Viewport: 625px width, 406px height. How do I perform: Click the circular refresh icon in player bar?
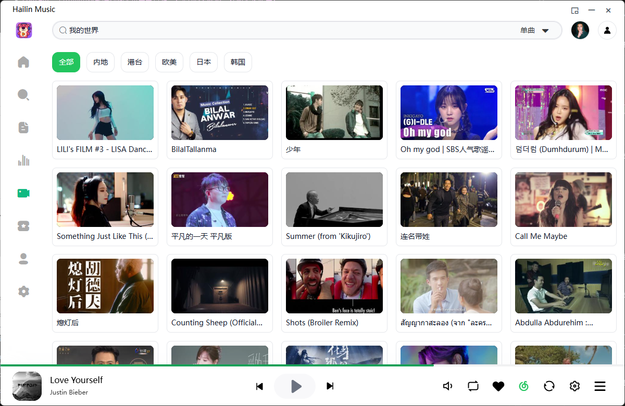click(549, 386)
